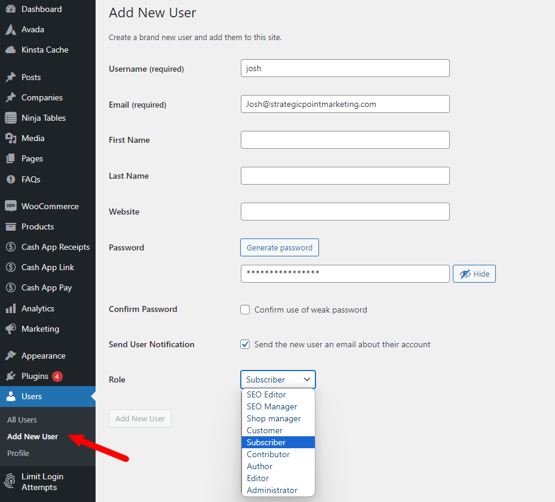Click the Marketing megaphone icon

[x=10, y=329]
